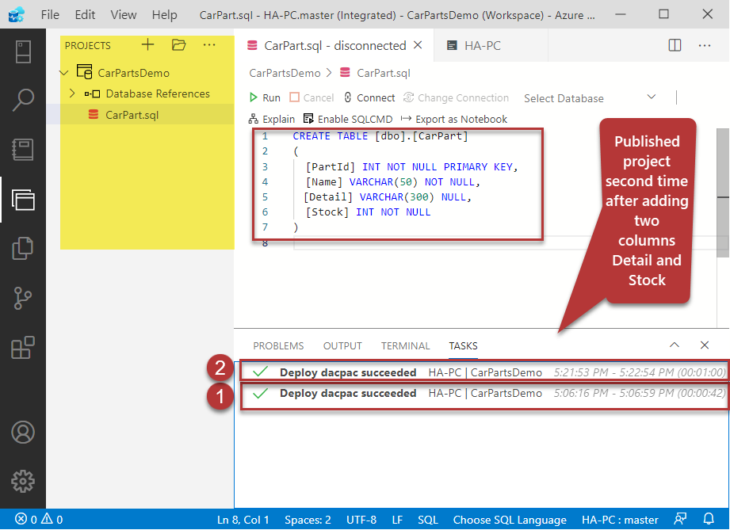Open the Edit menu

point(85,14)
